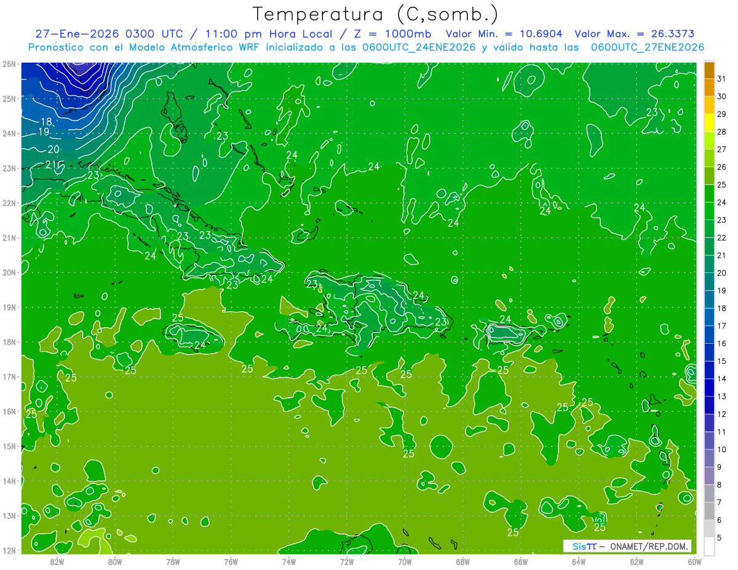Image resolution: width=738 pixels, height=570 pixels.
Task: Click the color scale label "9"
Action: [x=720, y=467]
